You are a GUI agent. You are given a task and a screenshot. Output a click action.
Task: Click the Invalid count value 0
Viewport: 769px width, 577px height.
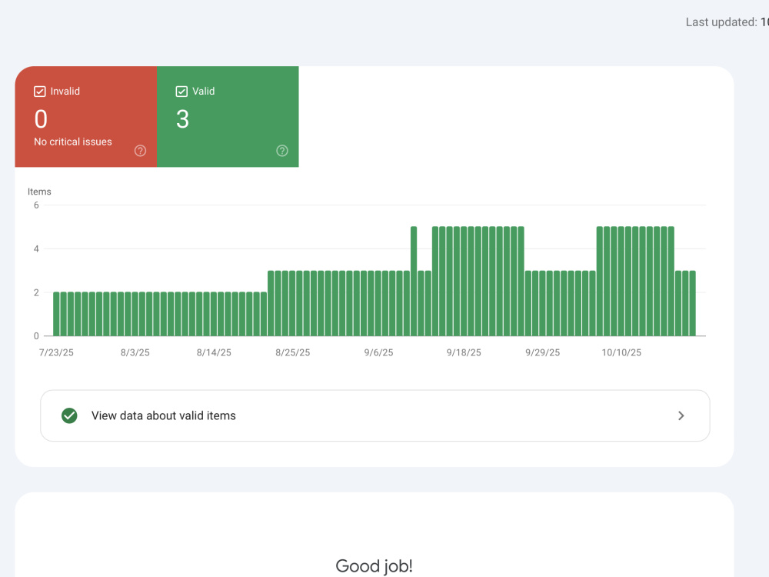click(x=41, y=118)
